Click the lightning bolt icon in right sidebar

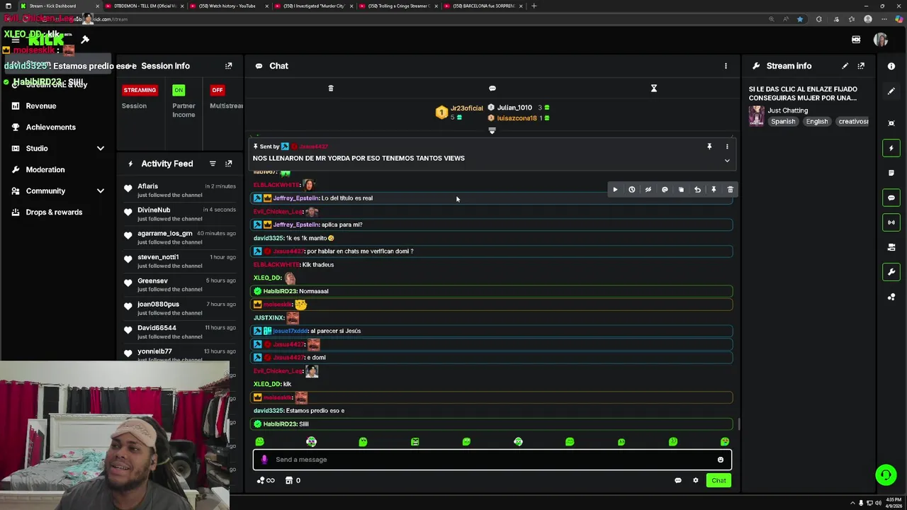[891, 148]
